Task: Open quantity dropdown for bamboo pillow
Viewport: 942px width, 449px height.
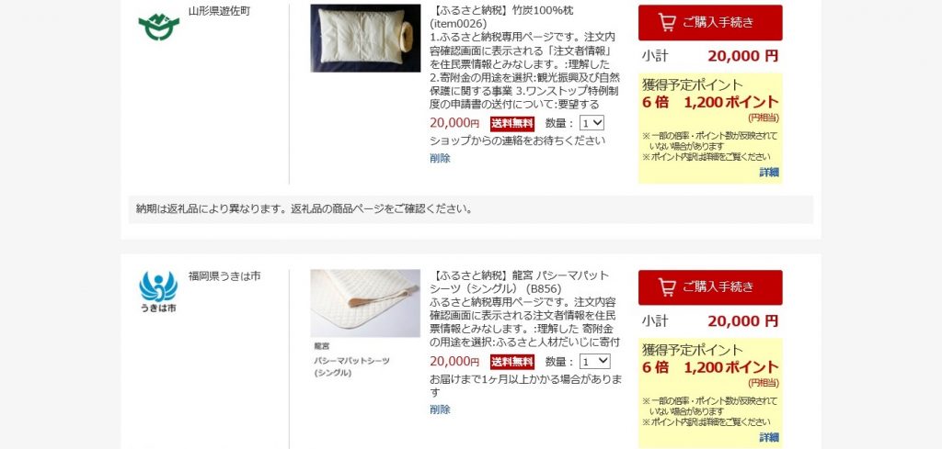Action: [592, 123]
